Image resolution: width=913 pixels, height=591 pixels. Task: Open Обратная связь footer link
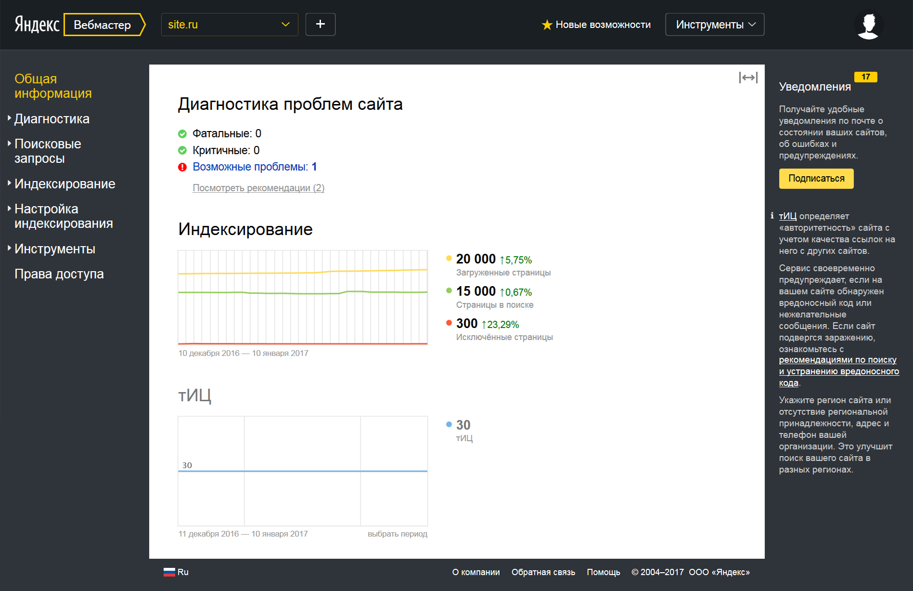(543, 572)
